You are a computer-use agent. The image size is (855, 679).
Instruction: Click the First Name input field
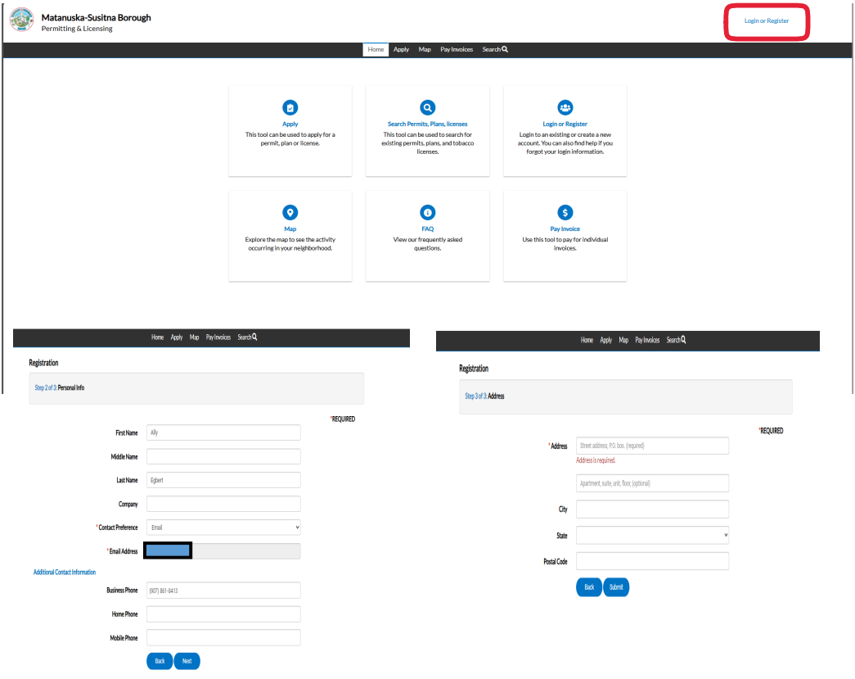pyautogui.click(x=223, y=432)
